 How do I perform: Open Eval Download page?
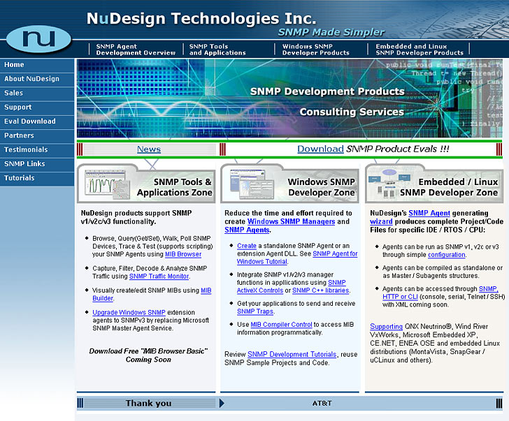coord(37,121)
